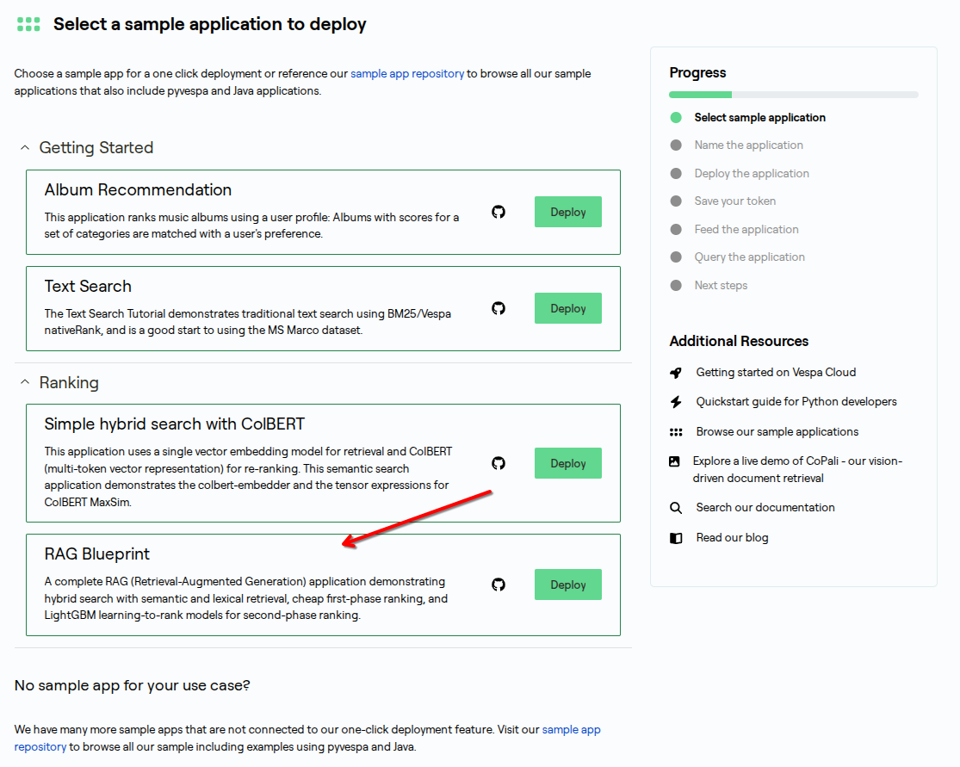
Task: Click the Vespa green dots logo
Action: tap(28, 24)
